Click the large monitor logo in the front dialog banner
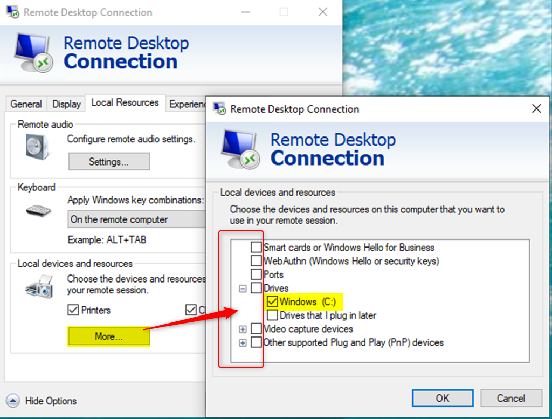 pyautogui.click(x=241, y=149)
